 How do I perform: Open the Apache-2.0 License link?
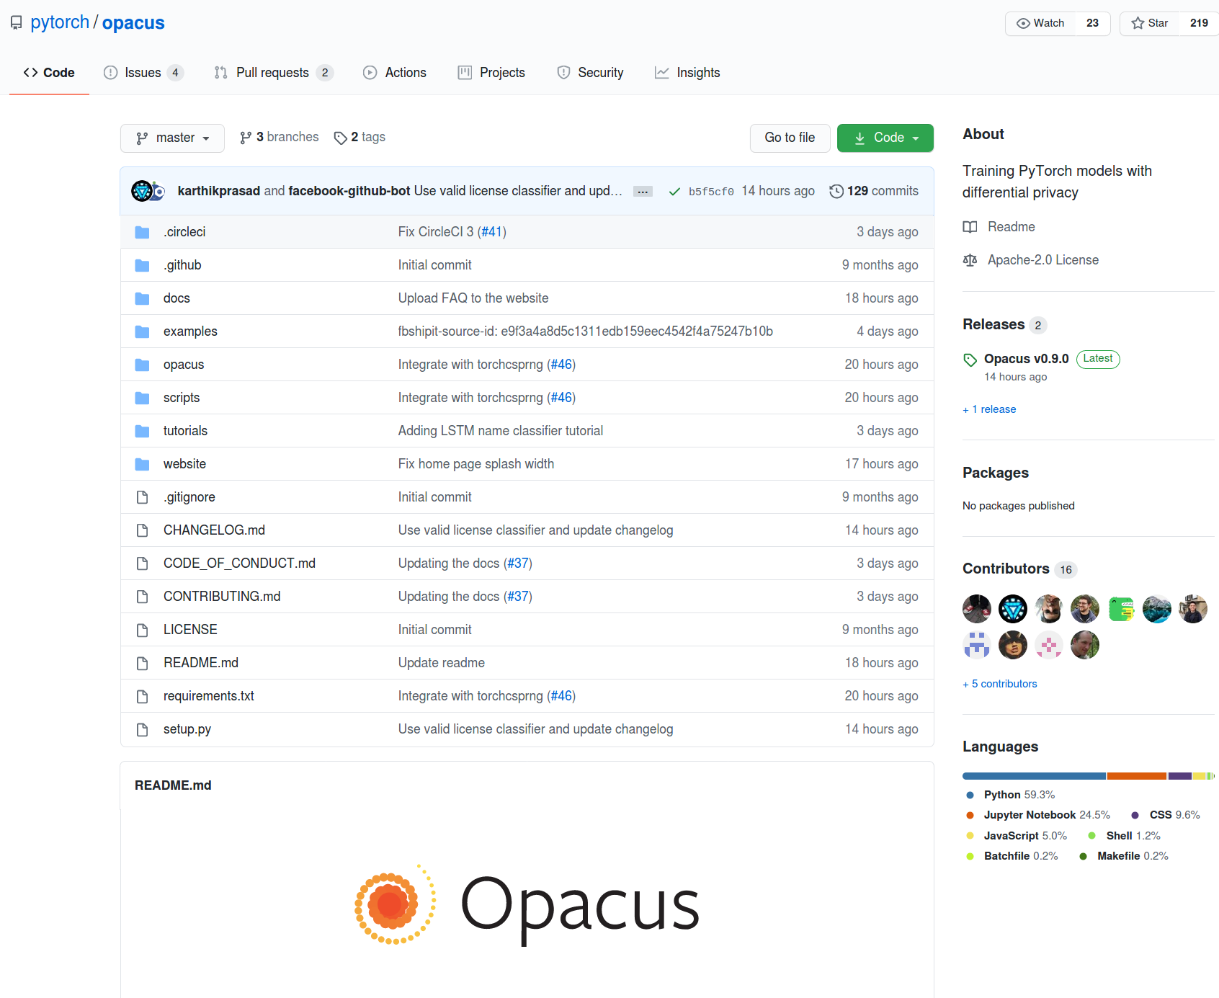tap(1043, 260)
